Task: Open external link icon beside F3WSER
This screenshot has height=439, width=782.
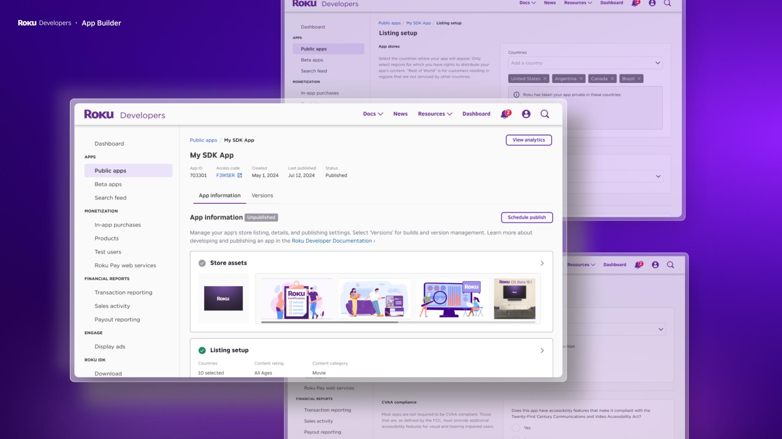Action: click(x=240, y=176)
